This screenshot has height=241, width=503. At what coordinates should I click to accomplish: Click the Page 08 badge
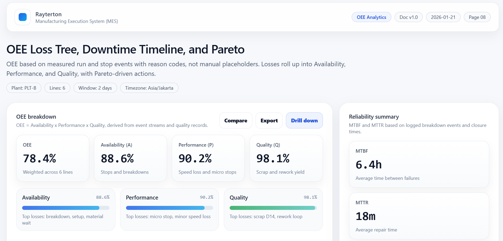coord(477,17)
